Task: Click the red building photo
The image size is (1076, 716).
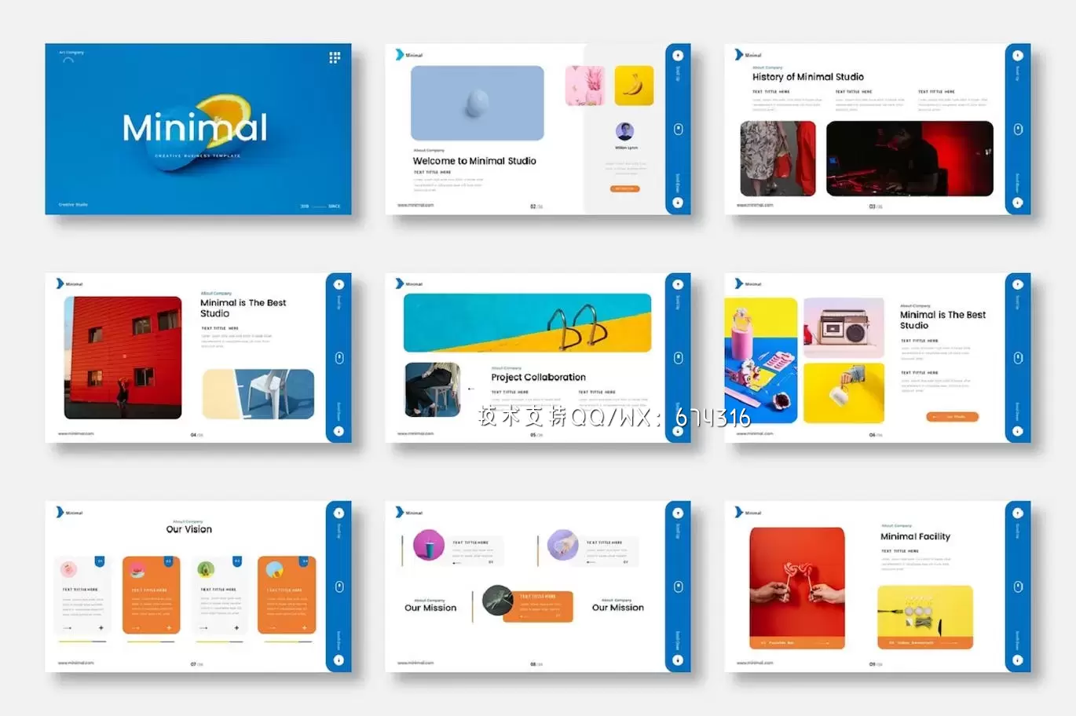Action: [x=123, y=357]
